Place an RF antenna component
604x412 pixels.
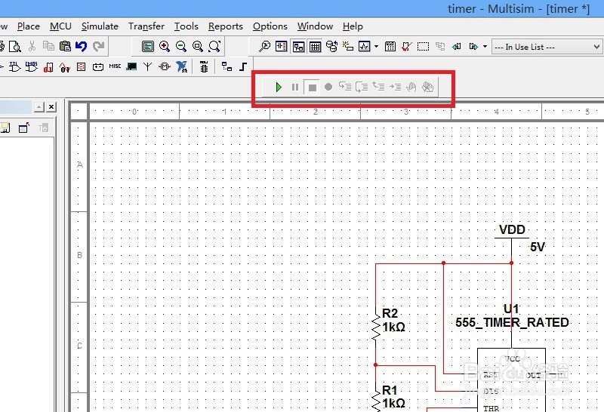pos(147,67)
